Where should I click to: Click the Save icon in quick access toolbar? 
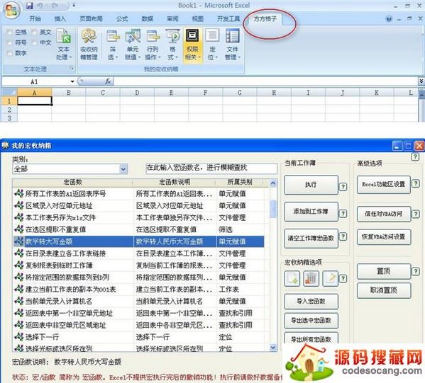[x=30, y=6]
